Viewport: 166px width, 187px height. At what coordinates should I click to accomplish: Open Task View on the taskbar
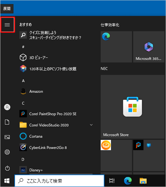(x=112, y=181)
